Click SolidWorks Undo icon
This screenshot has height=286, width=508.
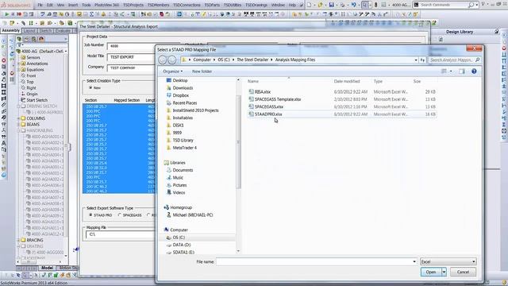pyautogui.click(x=353, y=5)
